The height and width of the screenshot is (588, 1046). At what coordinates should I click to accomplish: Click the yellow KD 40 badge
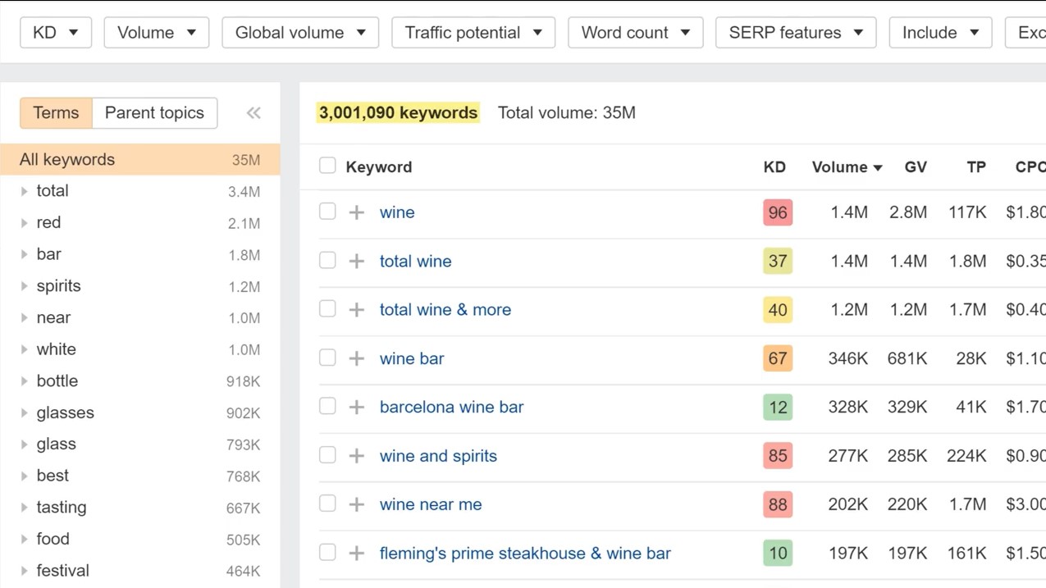(778, 310)
